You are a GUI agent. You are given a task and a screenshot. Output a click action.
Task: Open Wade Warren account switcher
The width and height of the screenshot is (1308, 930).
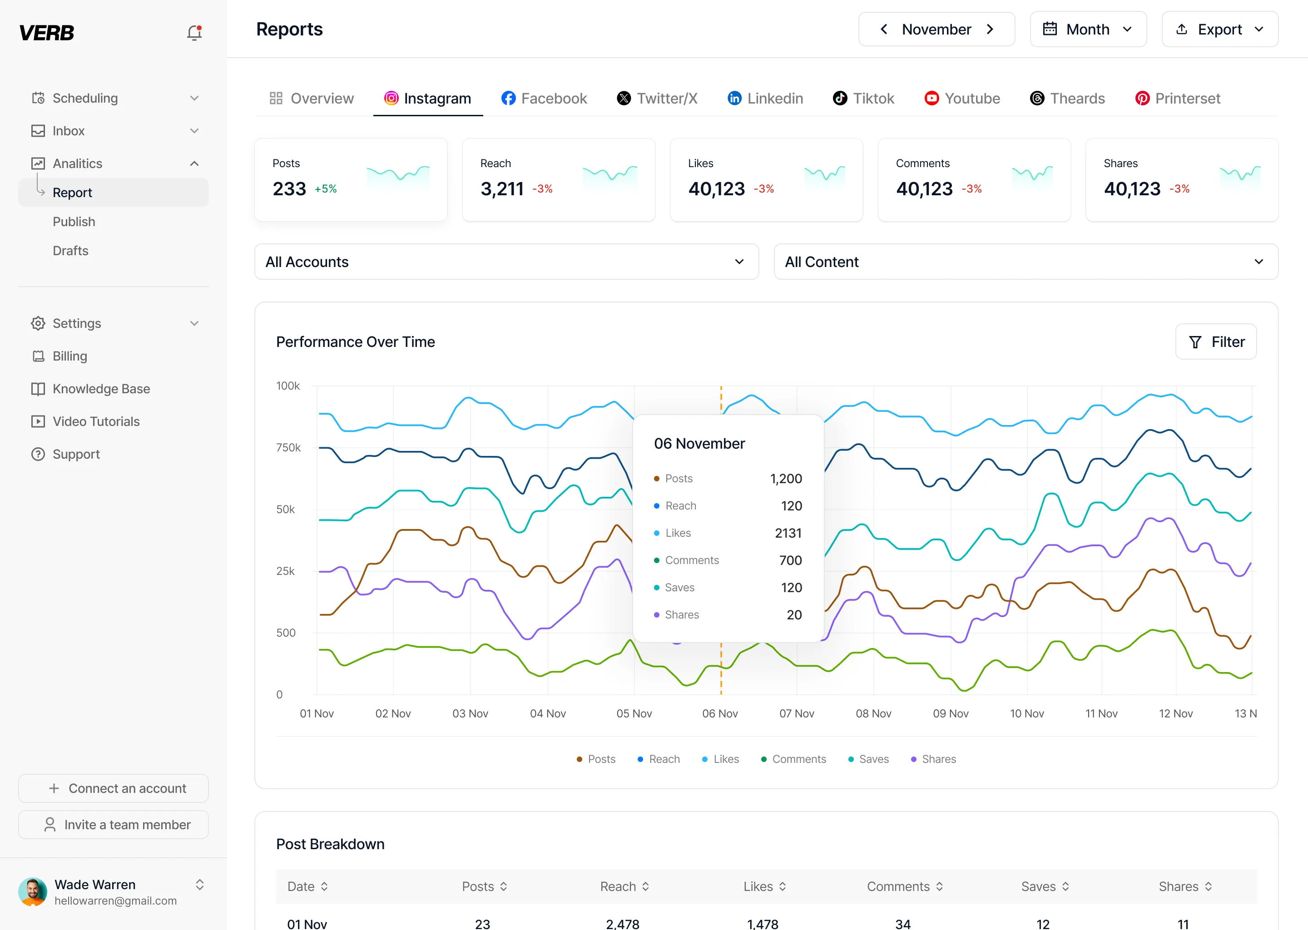199,885
